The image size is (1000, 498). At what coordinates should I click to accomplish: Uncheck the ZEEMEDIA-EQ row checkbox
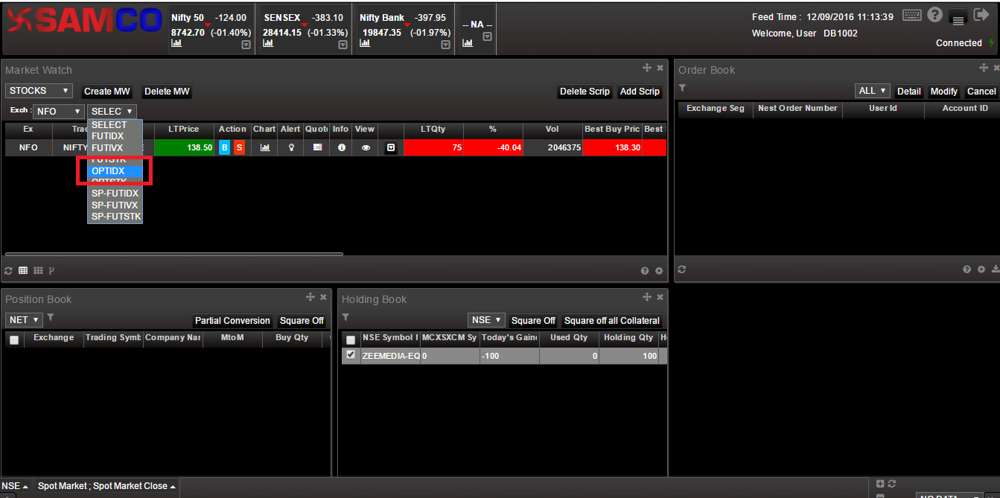pos(351,355)
